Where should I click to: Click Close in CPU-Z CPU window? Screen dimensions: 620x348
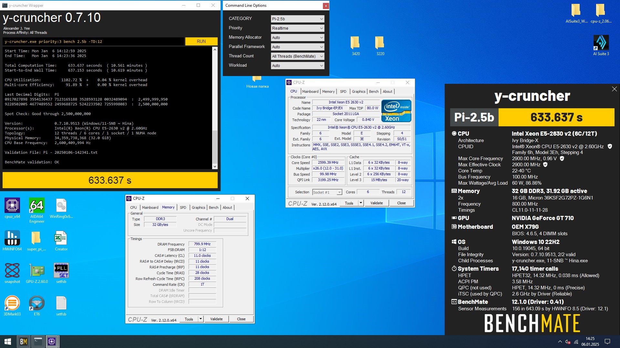[x=401, y=203]
